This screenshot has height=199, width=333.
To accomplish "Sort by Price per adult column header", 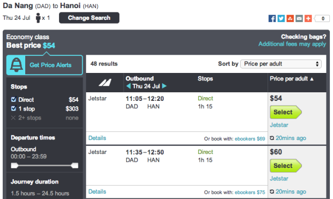I will click(x=291, y=79).
